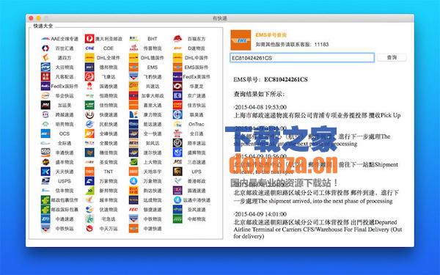Screen dimensions: 440x275
Task: Click the EMS单号查询 heading text
Action: [x=271, y=35]
